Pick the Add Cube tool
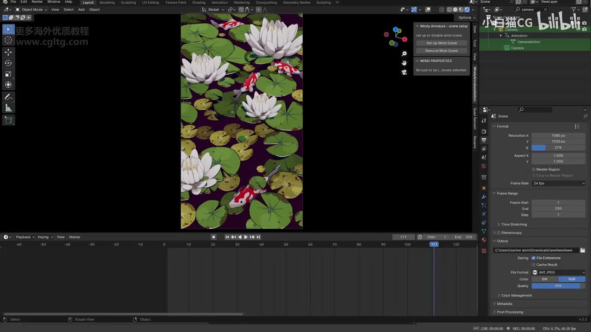The height and width of the screenshot is (332, 591). pyautogui.click(x=8, y=120)
